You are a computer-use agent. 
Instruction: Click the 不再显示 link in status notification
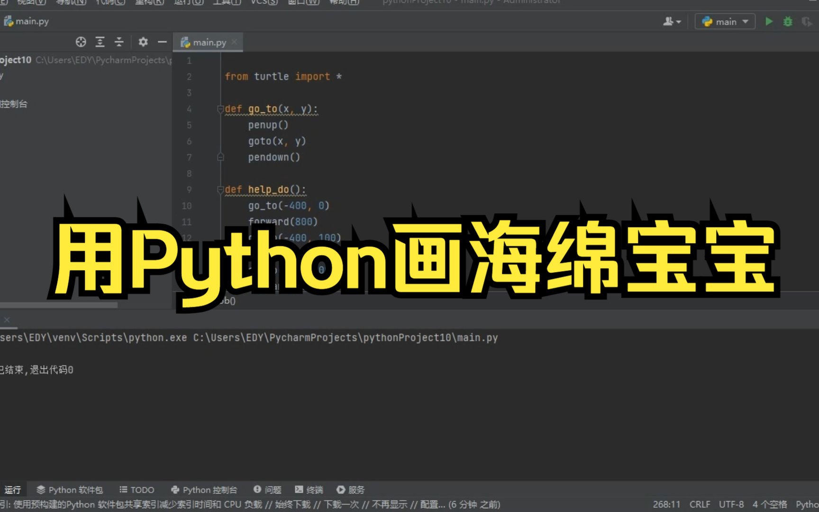[389, 504]
